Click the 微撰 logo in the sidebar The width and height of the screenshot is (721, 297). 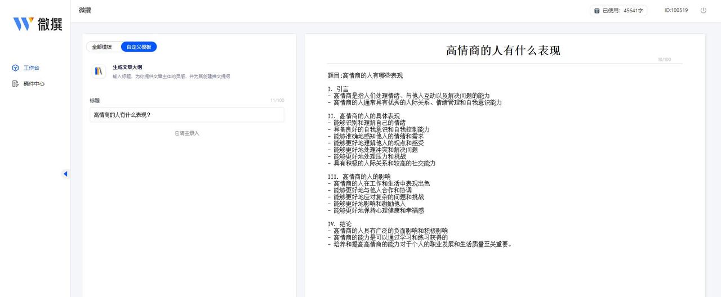(38, 24)
